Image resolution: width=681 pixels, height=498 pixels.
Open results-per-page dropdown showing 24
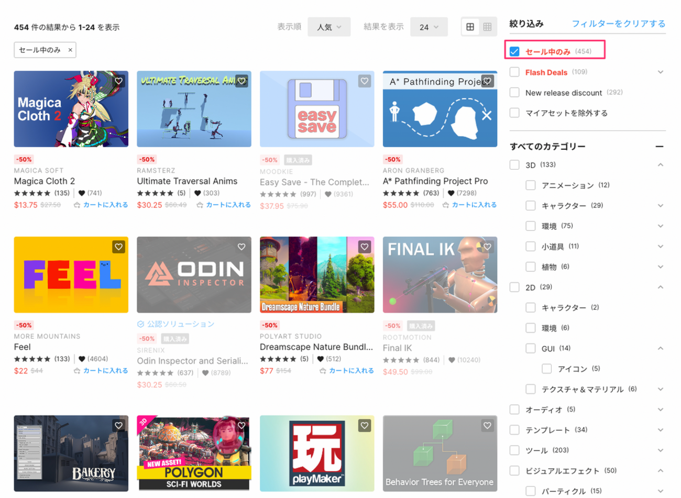(429, 27)
